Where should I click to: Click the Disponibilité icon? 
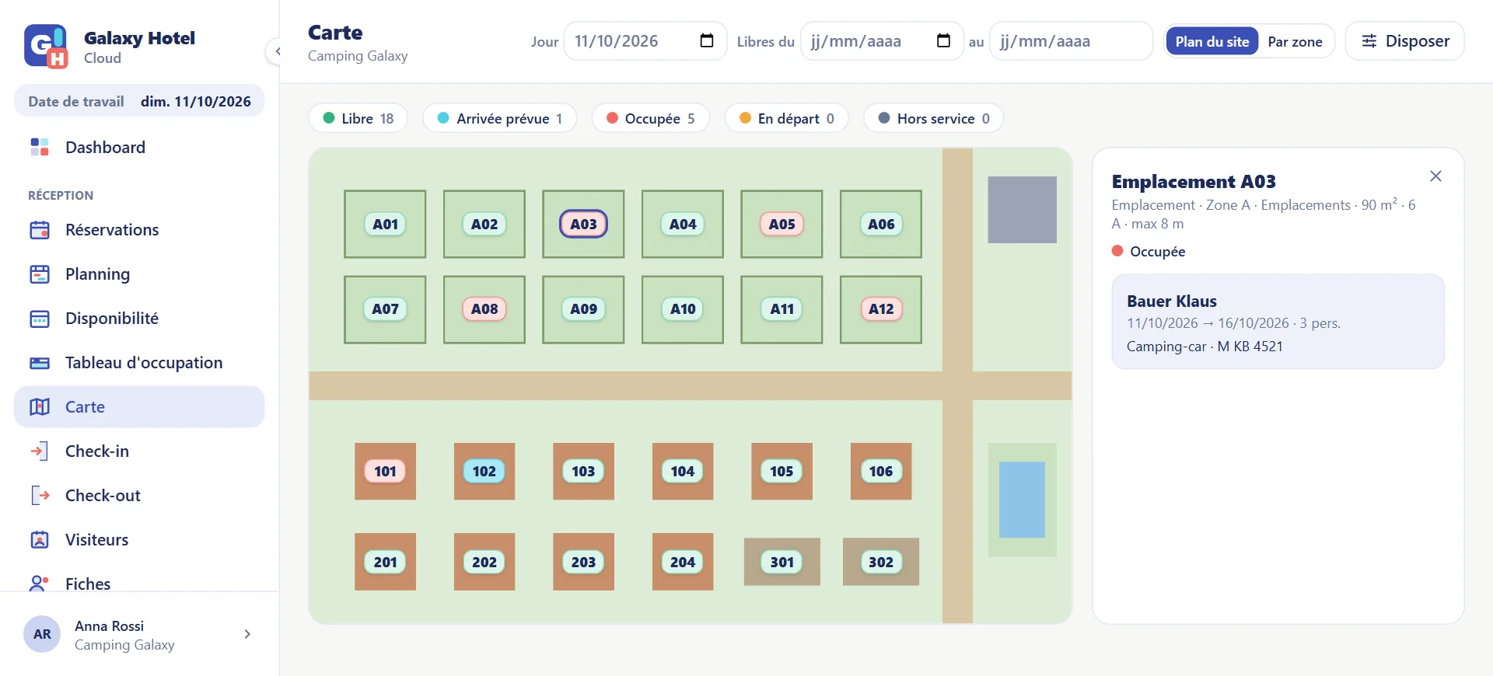tap(40, 319)
